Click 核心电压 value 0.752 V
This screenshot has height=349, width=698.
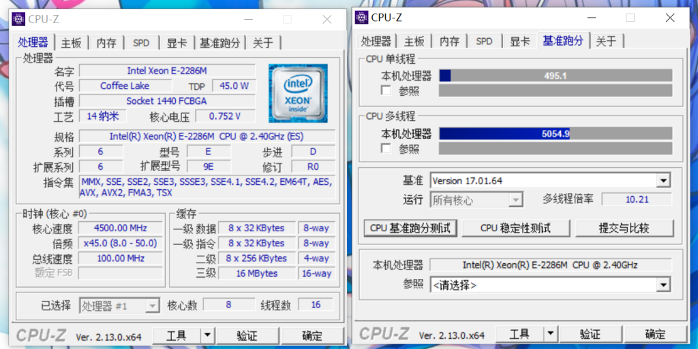(x=225, y=116)
